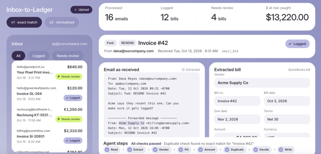Open the Rechnung KT-5531 email
Screen dimensions: 321x154
pos(49,115)
